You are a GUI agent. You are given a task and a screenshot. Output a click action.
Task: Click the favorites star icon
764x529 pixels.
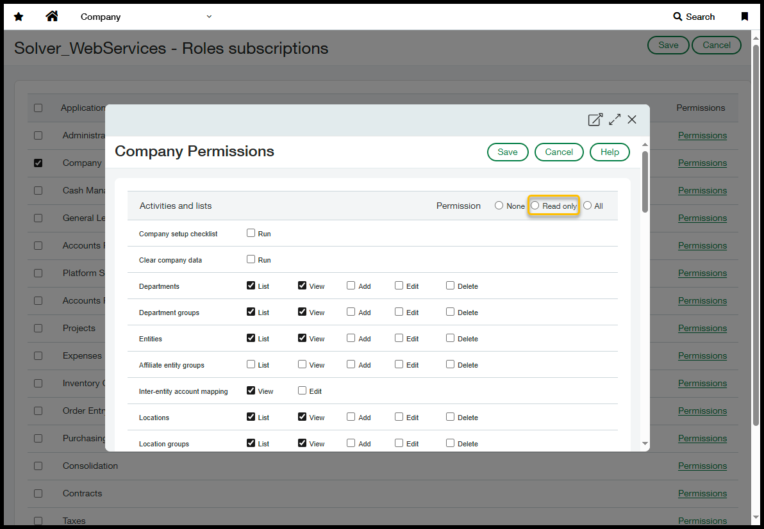(x=19, y=17)
